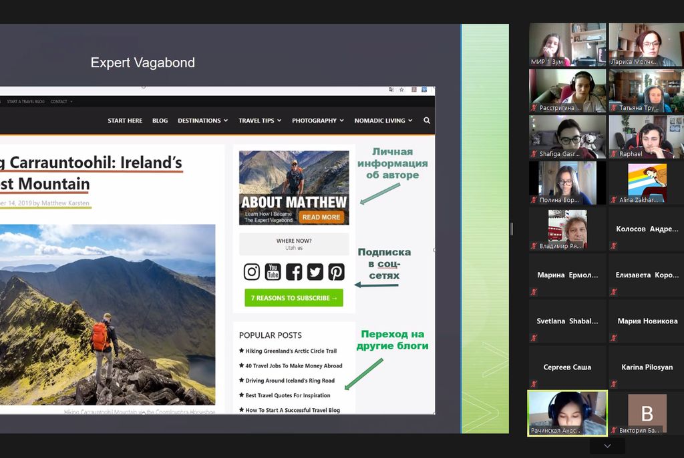This screenshot has height=458, width=684.
Task: Click the letter B avatar of Виктория Ба
Action: (647, 413)
